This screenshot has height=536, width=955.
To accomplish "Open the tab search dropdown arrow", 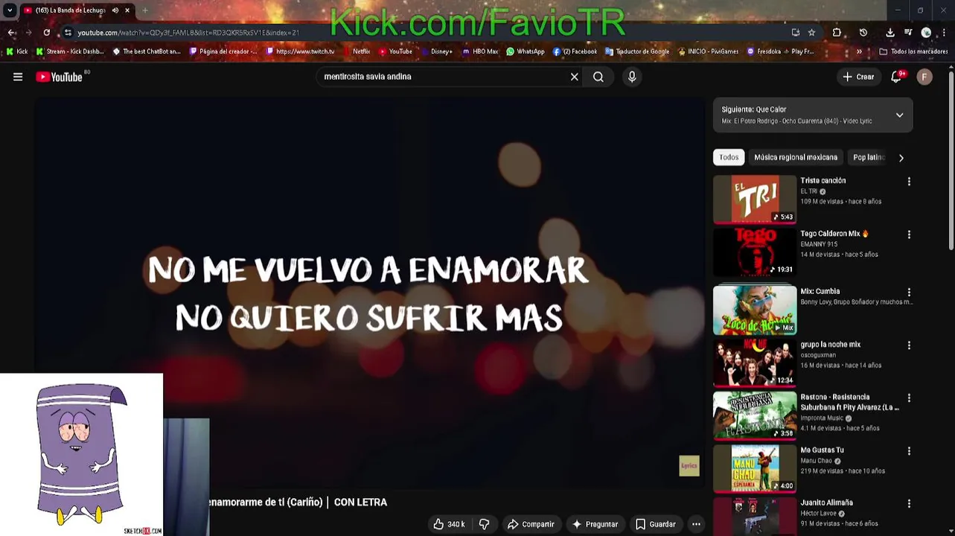I will click(10, 10).
